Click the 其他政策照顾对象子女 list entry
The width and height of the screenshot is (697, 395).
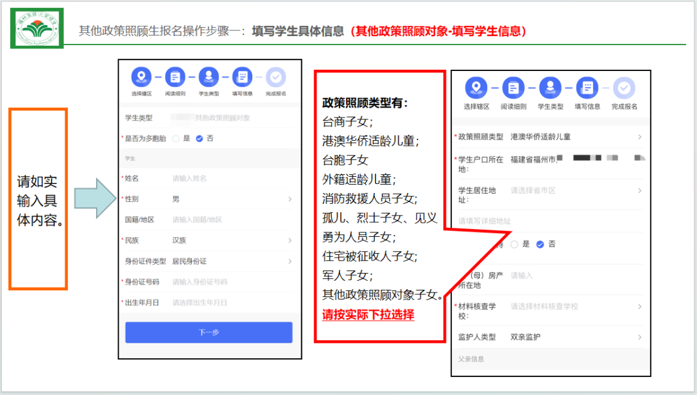coord(382,295)
